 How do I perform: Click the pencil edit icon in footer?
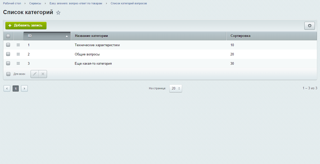point(35,74)
